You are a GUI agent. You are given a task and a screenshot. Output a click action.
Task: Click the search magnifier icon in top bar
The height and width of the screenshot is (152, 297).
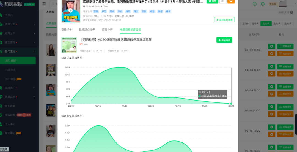tap(53, 4)
